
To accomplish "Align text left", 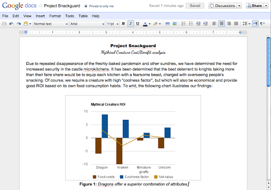I will [214, 24].
